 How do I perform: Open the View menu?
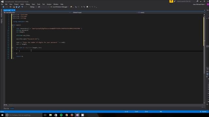(x=11, y=4)
